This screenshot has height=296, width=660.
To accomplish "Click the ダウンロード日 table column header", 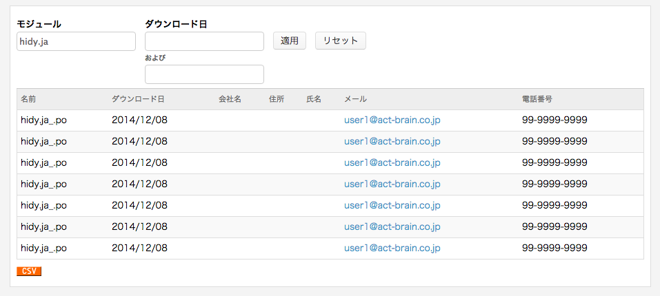I will click(x=138, y=99).
